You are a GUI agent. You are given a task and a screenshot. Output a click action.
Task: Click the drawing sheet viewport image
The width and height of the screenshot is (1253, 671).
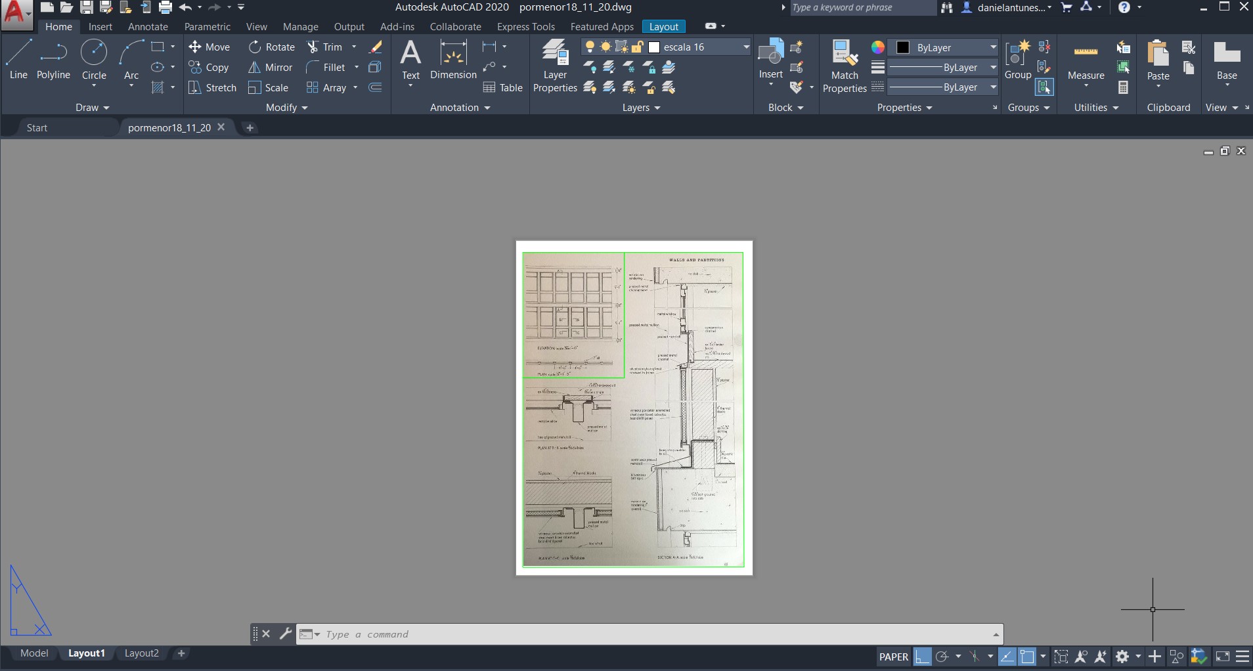(634, 408)
